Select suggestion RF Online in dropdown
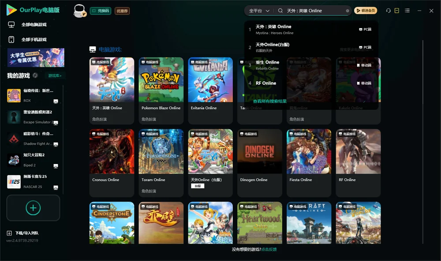 311,83
